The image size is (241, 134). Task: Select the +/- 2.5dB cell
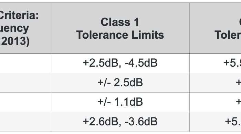(120, 83)
